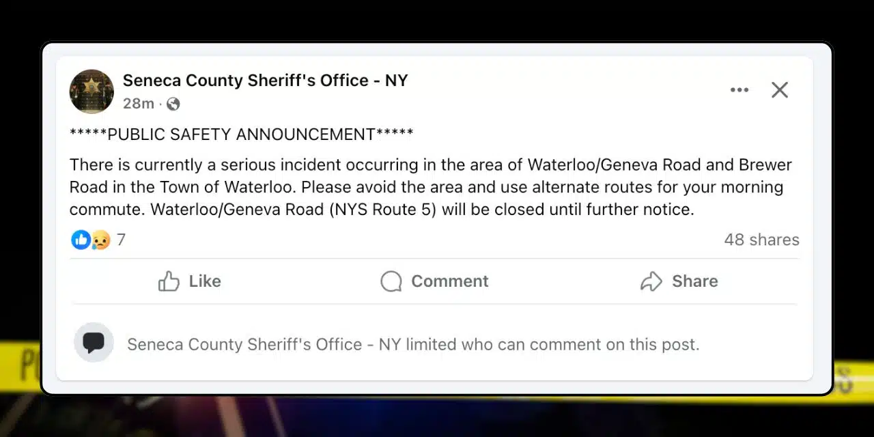This screenshot has height=437, width=874.
Task: Toggle Like on this post
Action: point(189,281)
